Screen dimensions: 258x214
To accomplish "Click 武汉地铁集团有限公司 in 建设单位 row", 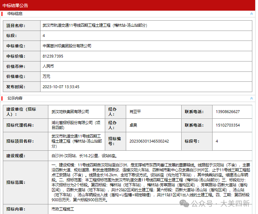I will click(x=70, y=112).
